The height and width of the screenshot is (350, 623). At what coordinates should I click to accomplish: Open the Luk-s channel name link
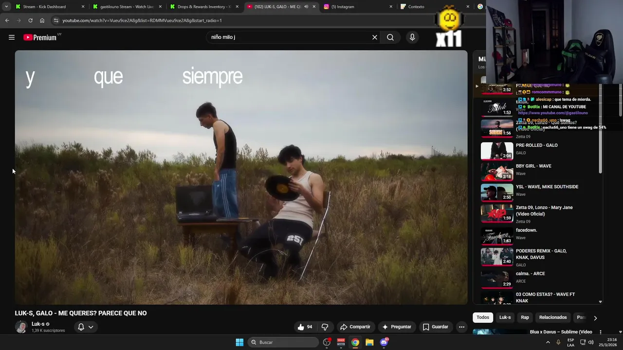38,324
